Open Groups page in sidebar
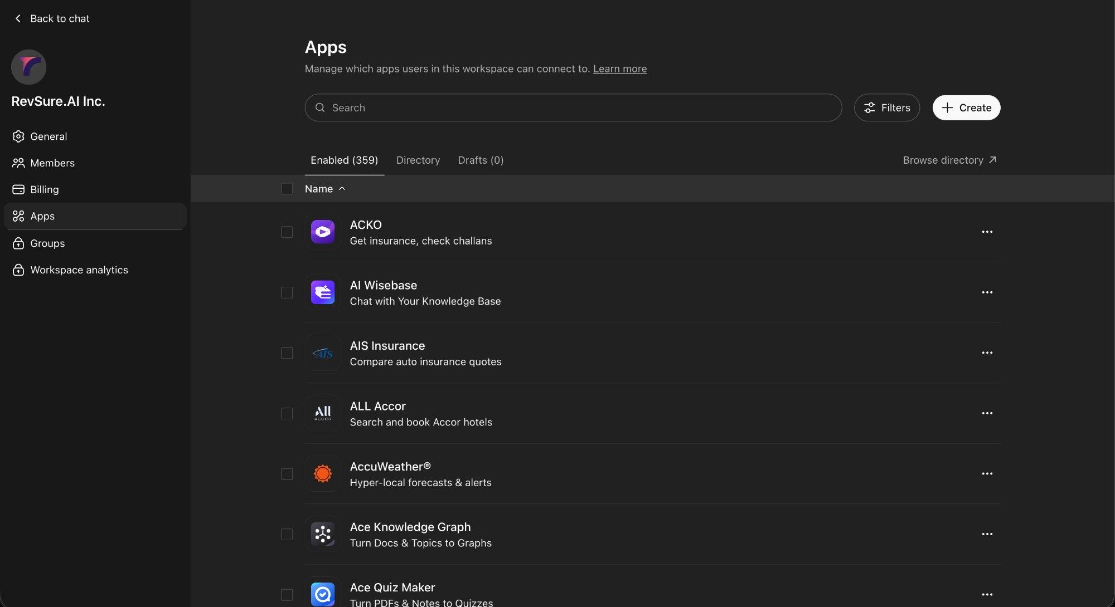This screenshot has width=1115, height=607. [x=95, y=243]
